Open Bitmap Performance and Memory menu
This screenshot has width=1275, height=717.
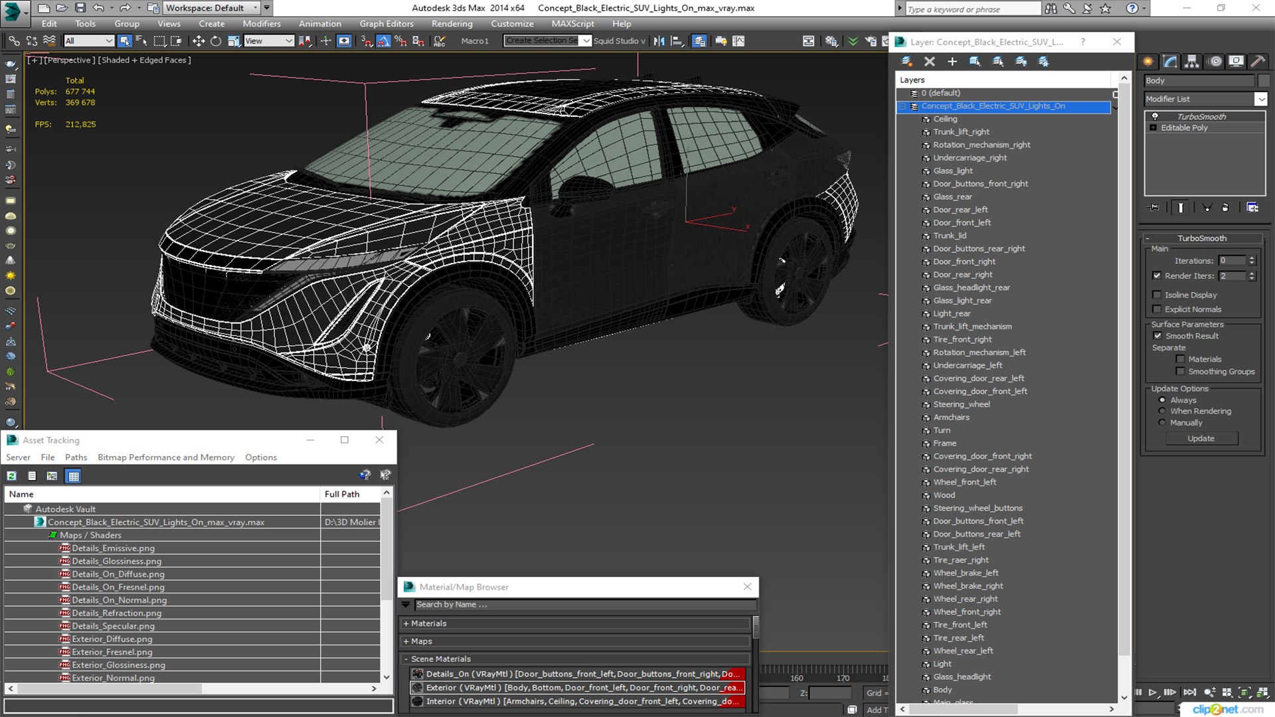pyautogui.click(x=166, y=457)
